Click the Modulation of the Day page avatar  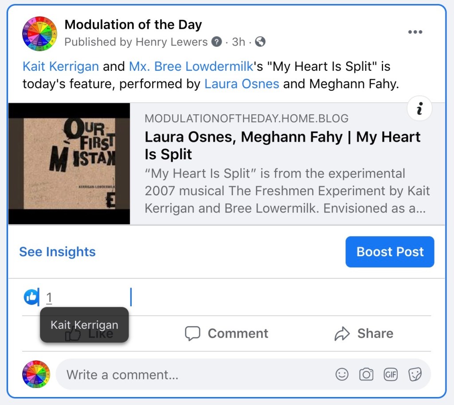[40, 34]
